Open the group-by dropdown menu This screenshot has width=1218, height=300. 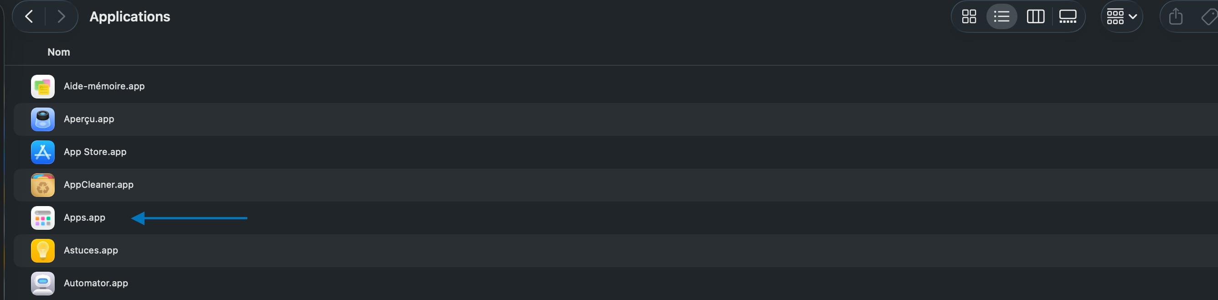pyautogui.click(x=1121, y=17)
